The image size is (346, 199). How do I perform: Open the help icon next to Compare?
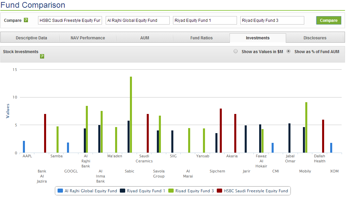click(x=26, y=20)
